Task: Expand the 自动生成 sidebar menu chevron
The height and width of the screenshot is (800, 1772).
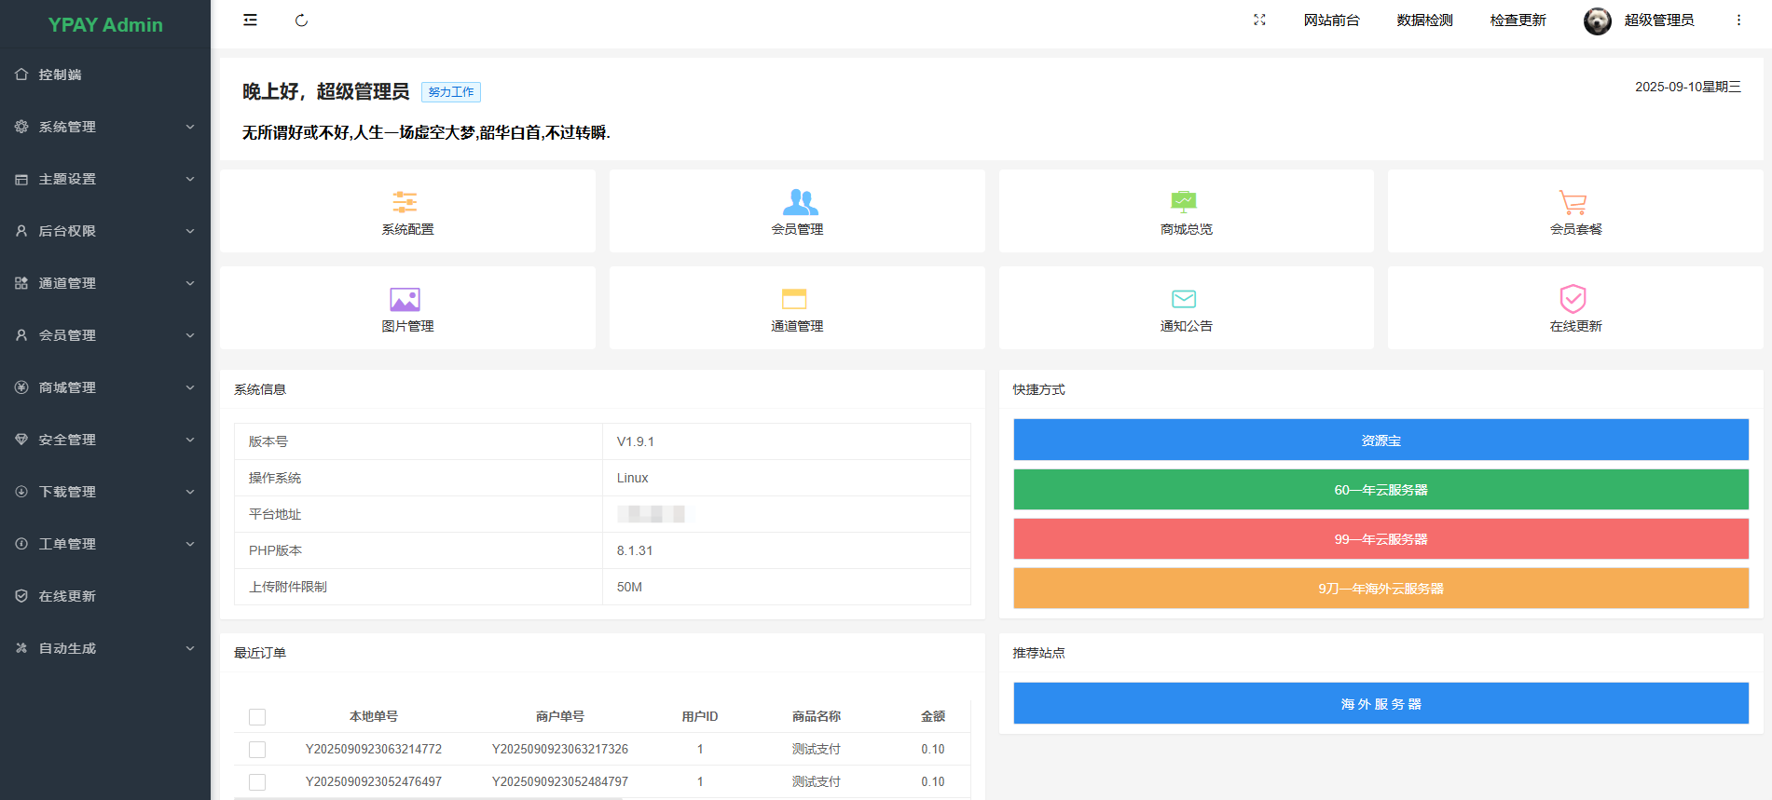Action: (x=190, y=648)
